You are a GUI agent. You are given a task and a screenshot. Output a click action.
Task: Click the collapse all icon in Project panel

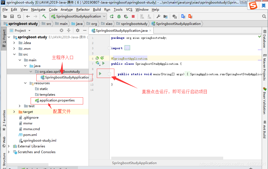(69, 30)
